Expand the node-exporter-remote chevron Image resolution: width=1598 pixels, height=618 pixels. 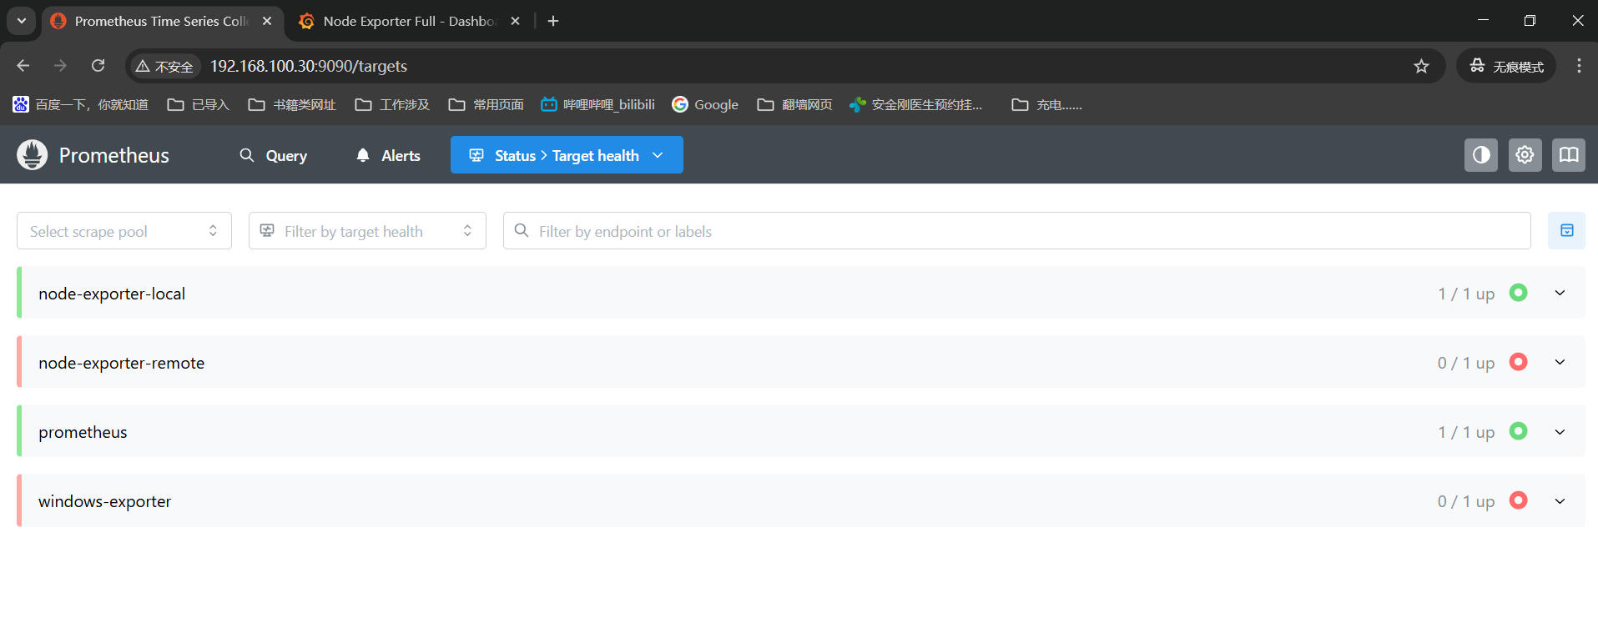pyautogui.click(x=1560, y=362)
